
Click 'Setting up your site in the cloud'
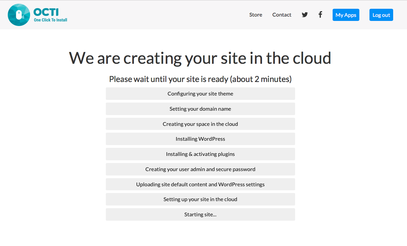pyautogui.click(x=200, y=199)
